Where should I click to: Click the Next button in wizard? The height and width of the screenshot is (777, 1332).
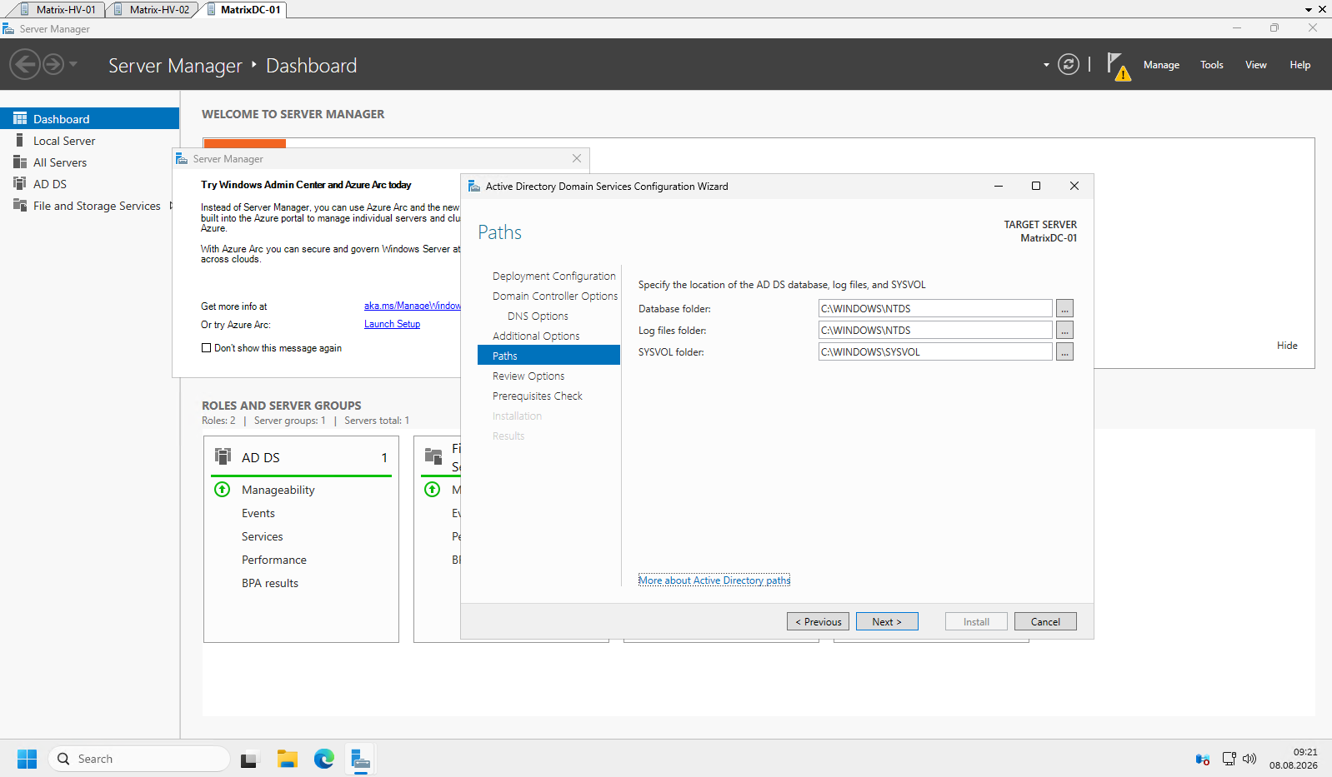[x=887, y=621]
